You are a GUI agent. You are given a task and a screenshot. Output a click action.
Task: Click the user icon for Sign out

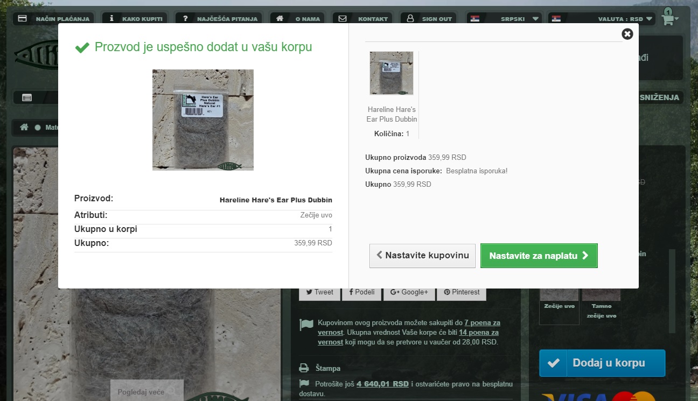[x=410, y=18]
